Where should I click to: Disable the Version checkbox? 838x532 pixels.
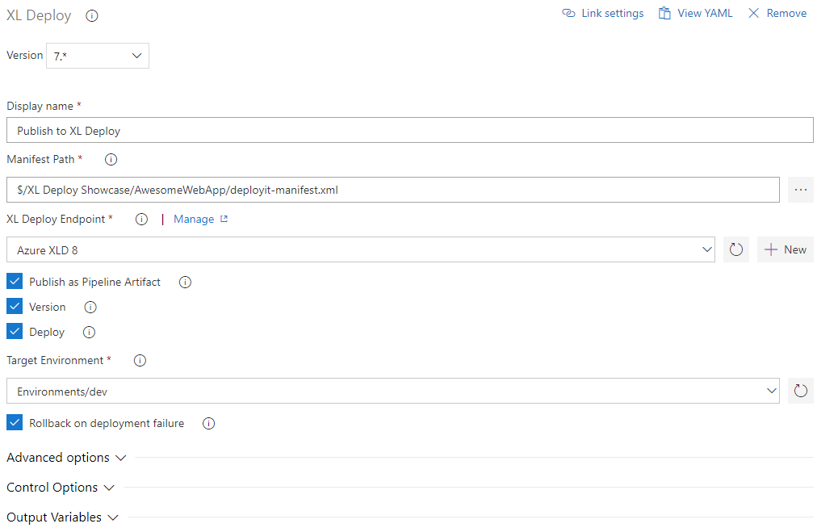point(13,306)
